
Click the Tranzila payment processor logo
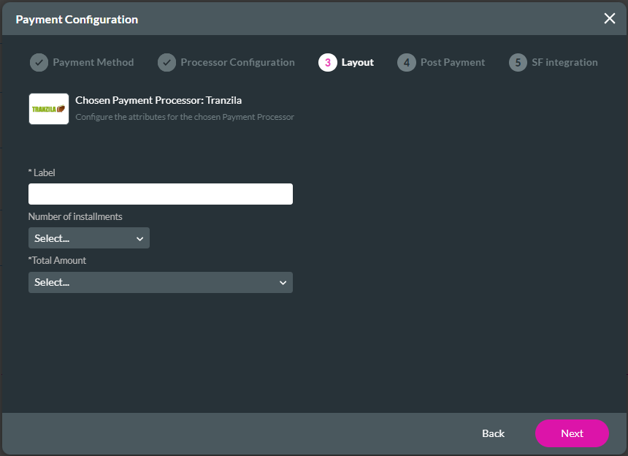coord(48,107)
